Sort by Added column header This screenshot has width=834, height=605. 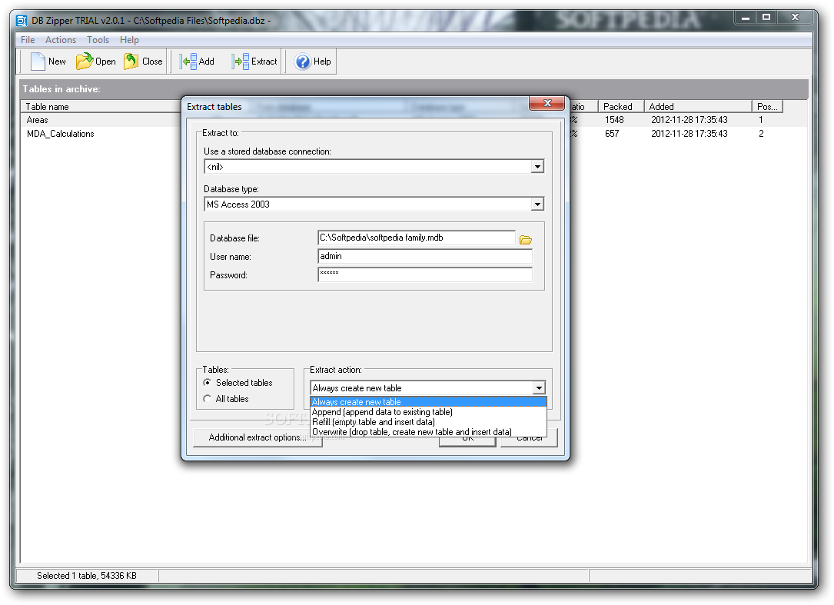[x=698, y=106]
